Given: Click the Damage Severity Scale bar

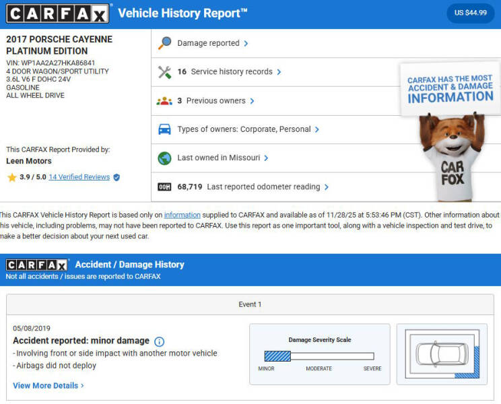Looking at the screenshot, I should [x=319, y=356].
